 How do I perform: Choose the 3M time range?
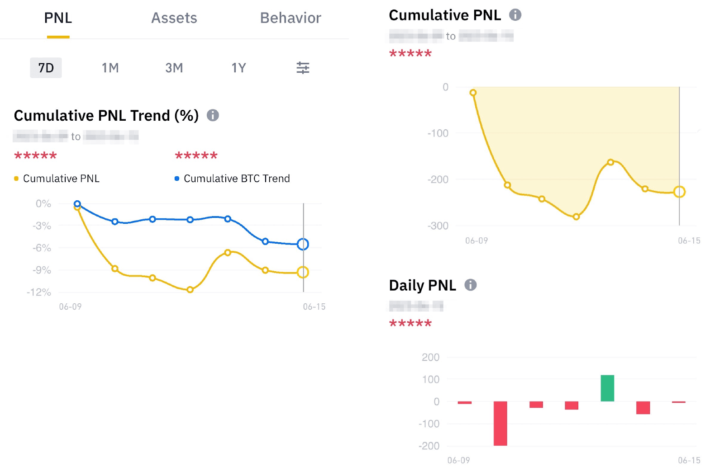[174, 68]
